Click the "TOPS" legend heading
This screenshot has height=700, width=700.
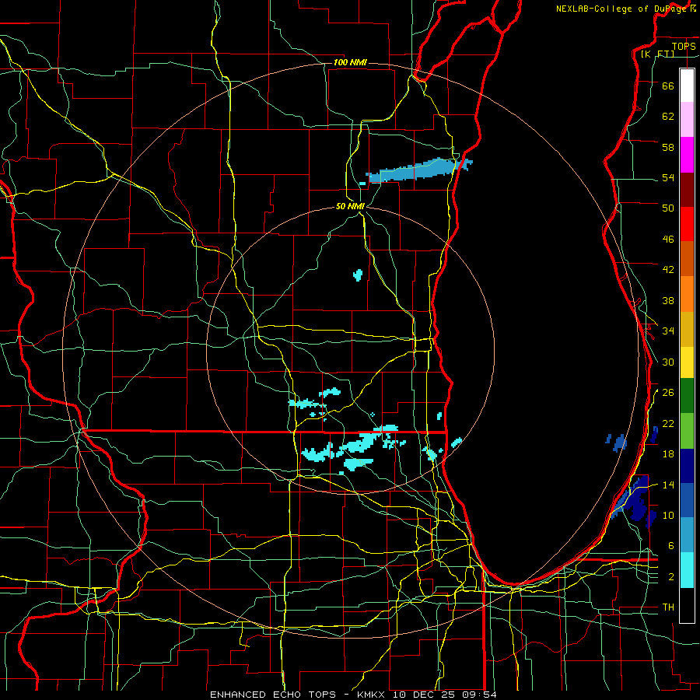(x=684, y=46)
